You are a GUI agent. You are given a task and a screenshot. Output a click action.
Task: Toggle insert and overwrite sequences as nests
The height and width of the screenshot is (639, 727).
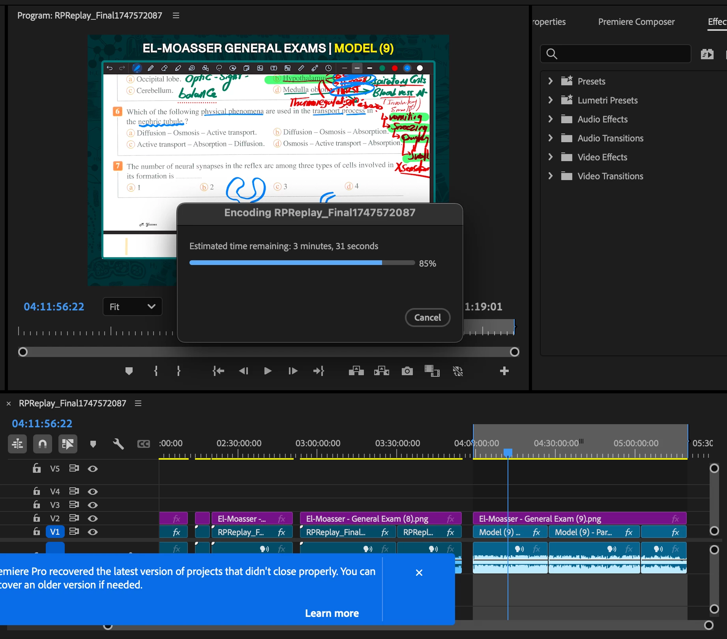click(x=17, y=444)
